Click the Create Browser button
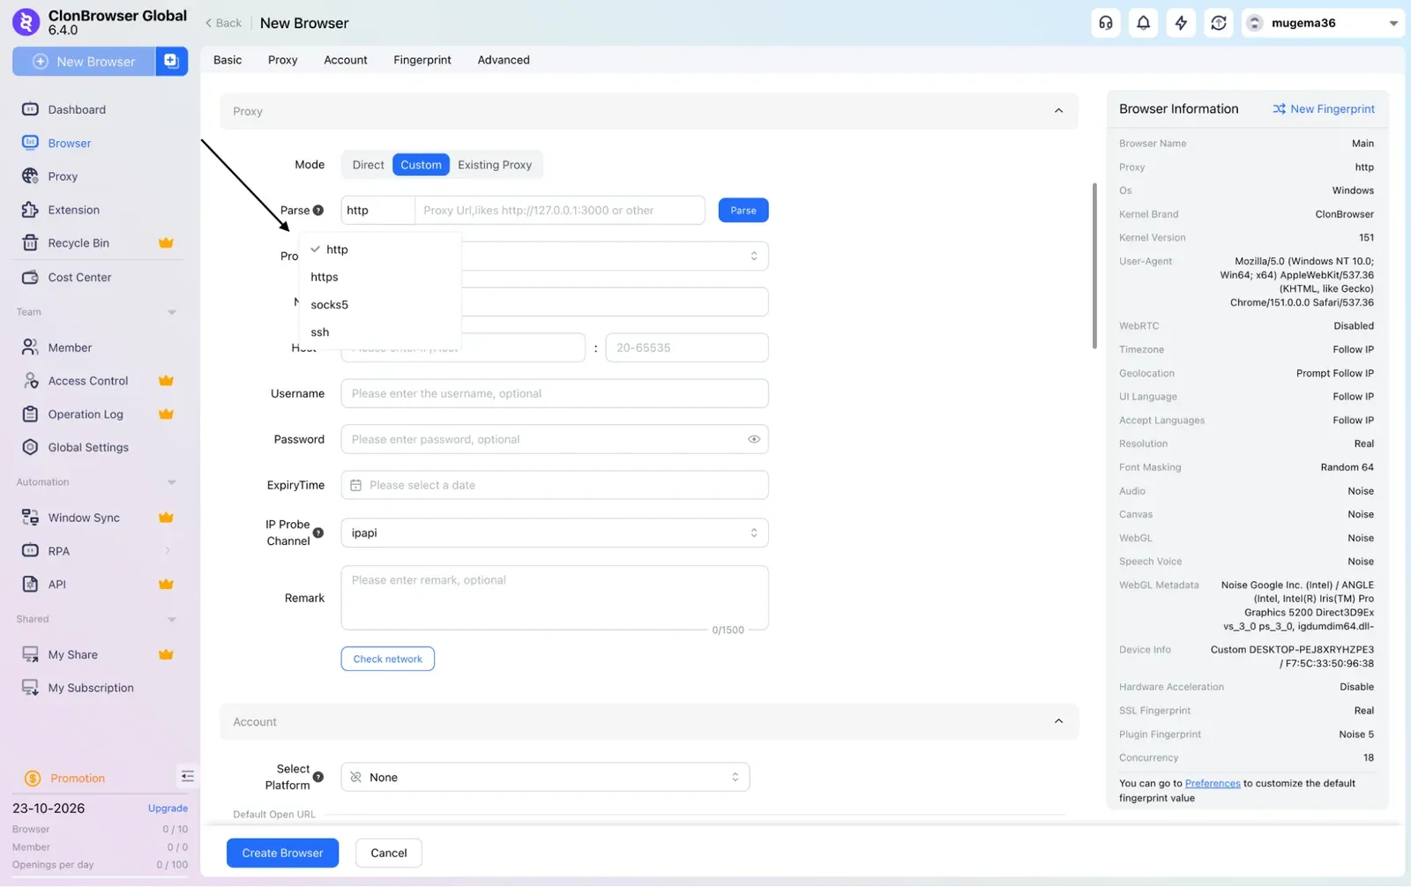The height and width of the screenshot is (887, 1411). coord(282,853)
